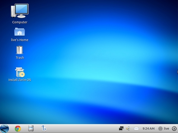Image resolution: width=178 pixels, height=133 pixels.
Task: Click the Computer label text
Action: [x=20, y=22]
